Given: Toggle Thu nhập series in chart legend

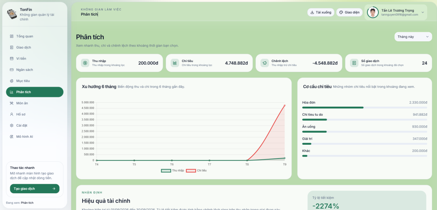Looking at the screenshot, I should (x=173, y=170).
